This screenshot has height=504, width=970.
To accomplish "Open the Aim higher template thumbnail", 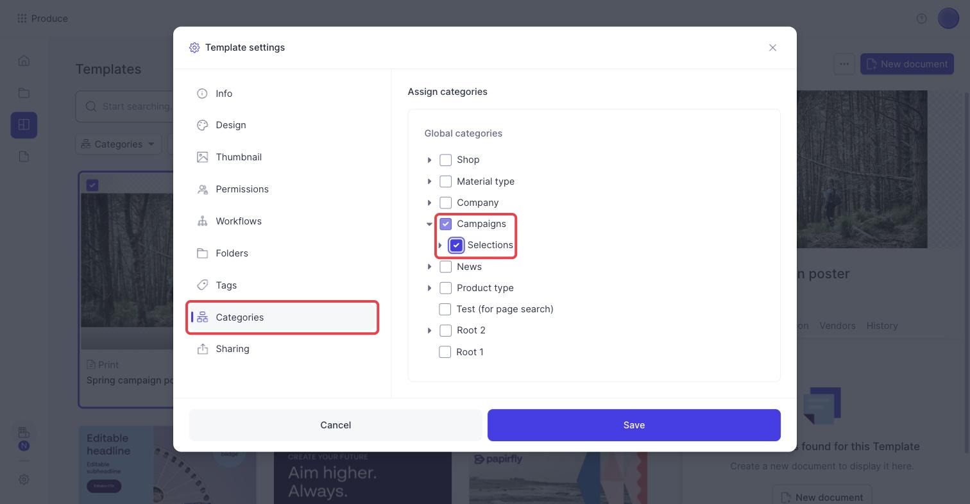I will [x=362, y=478].
